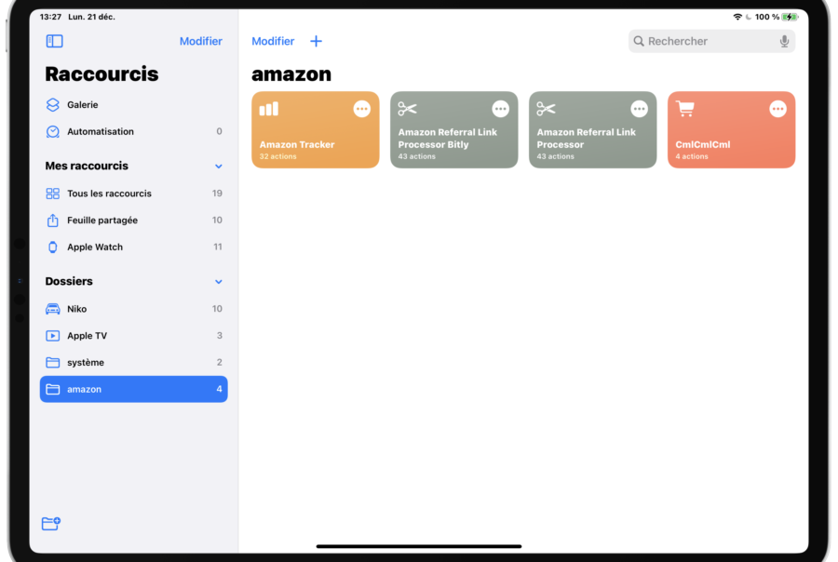This screenshot has width=838, height=562.
Task: Click the Galerie stacked-layers icon
Action: pyautogui.click(x=52, y=105)
